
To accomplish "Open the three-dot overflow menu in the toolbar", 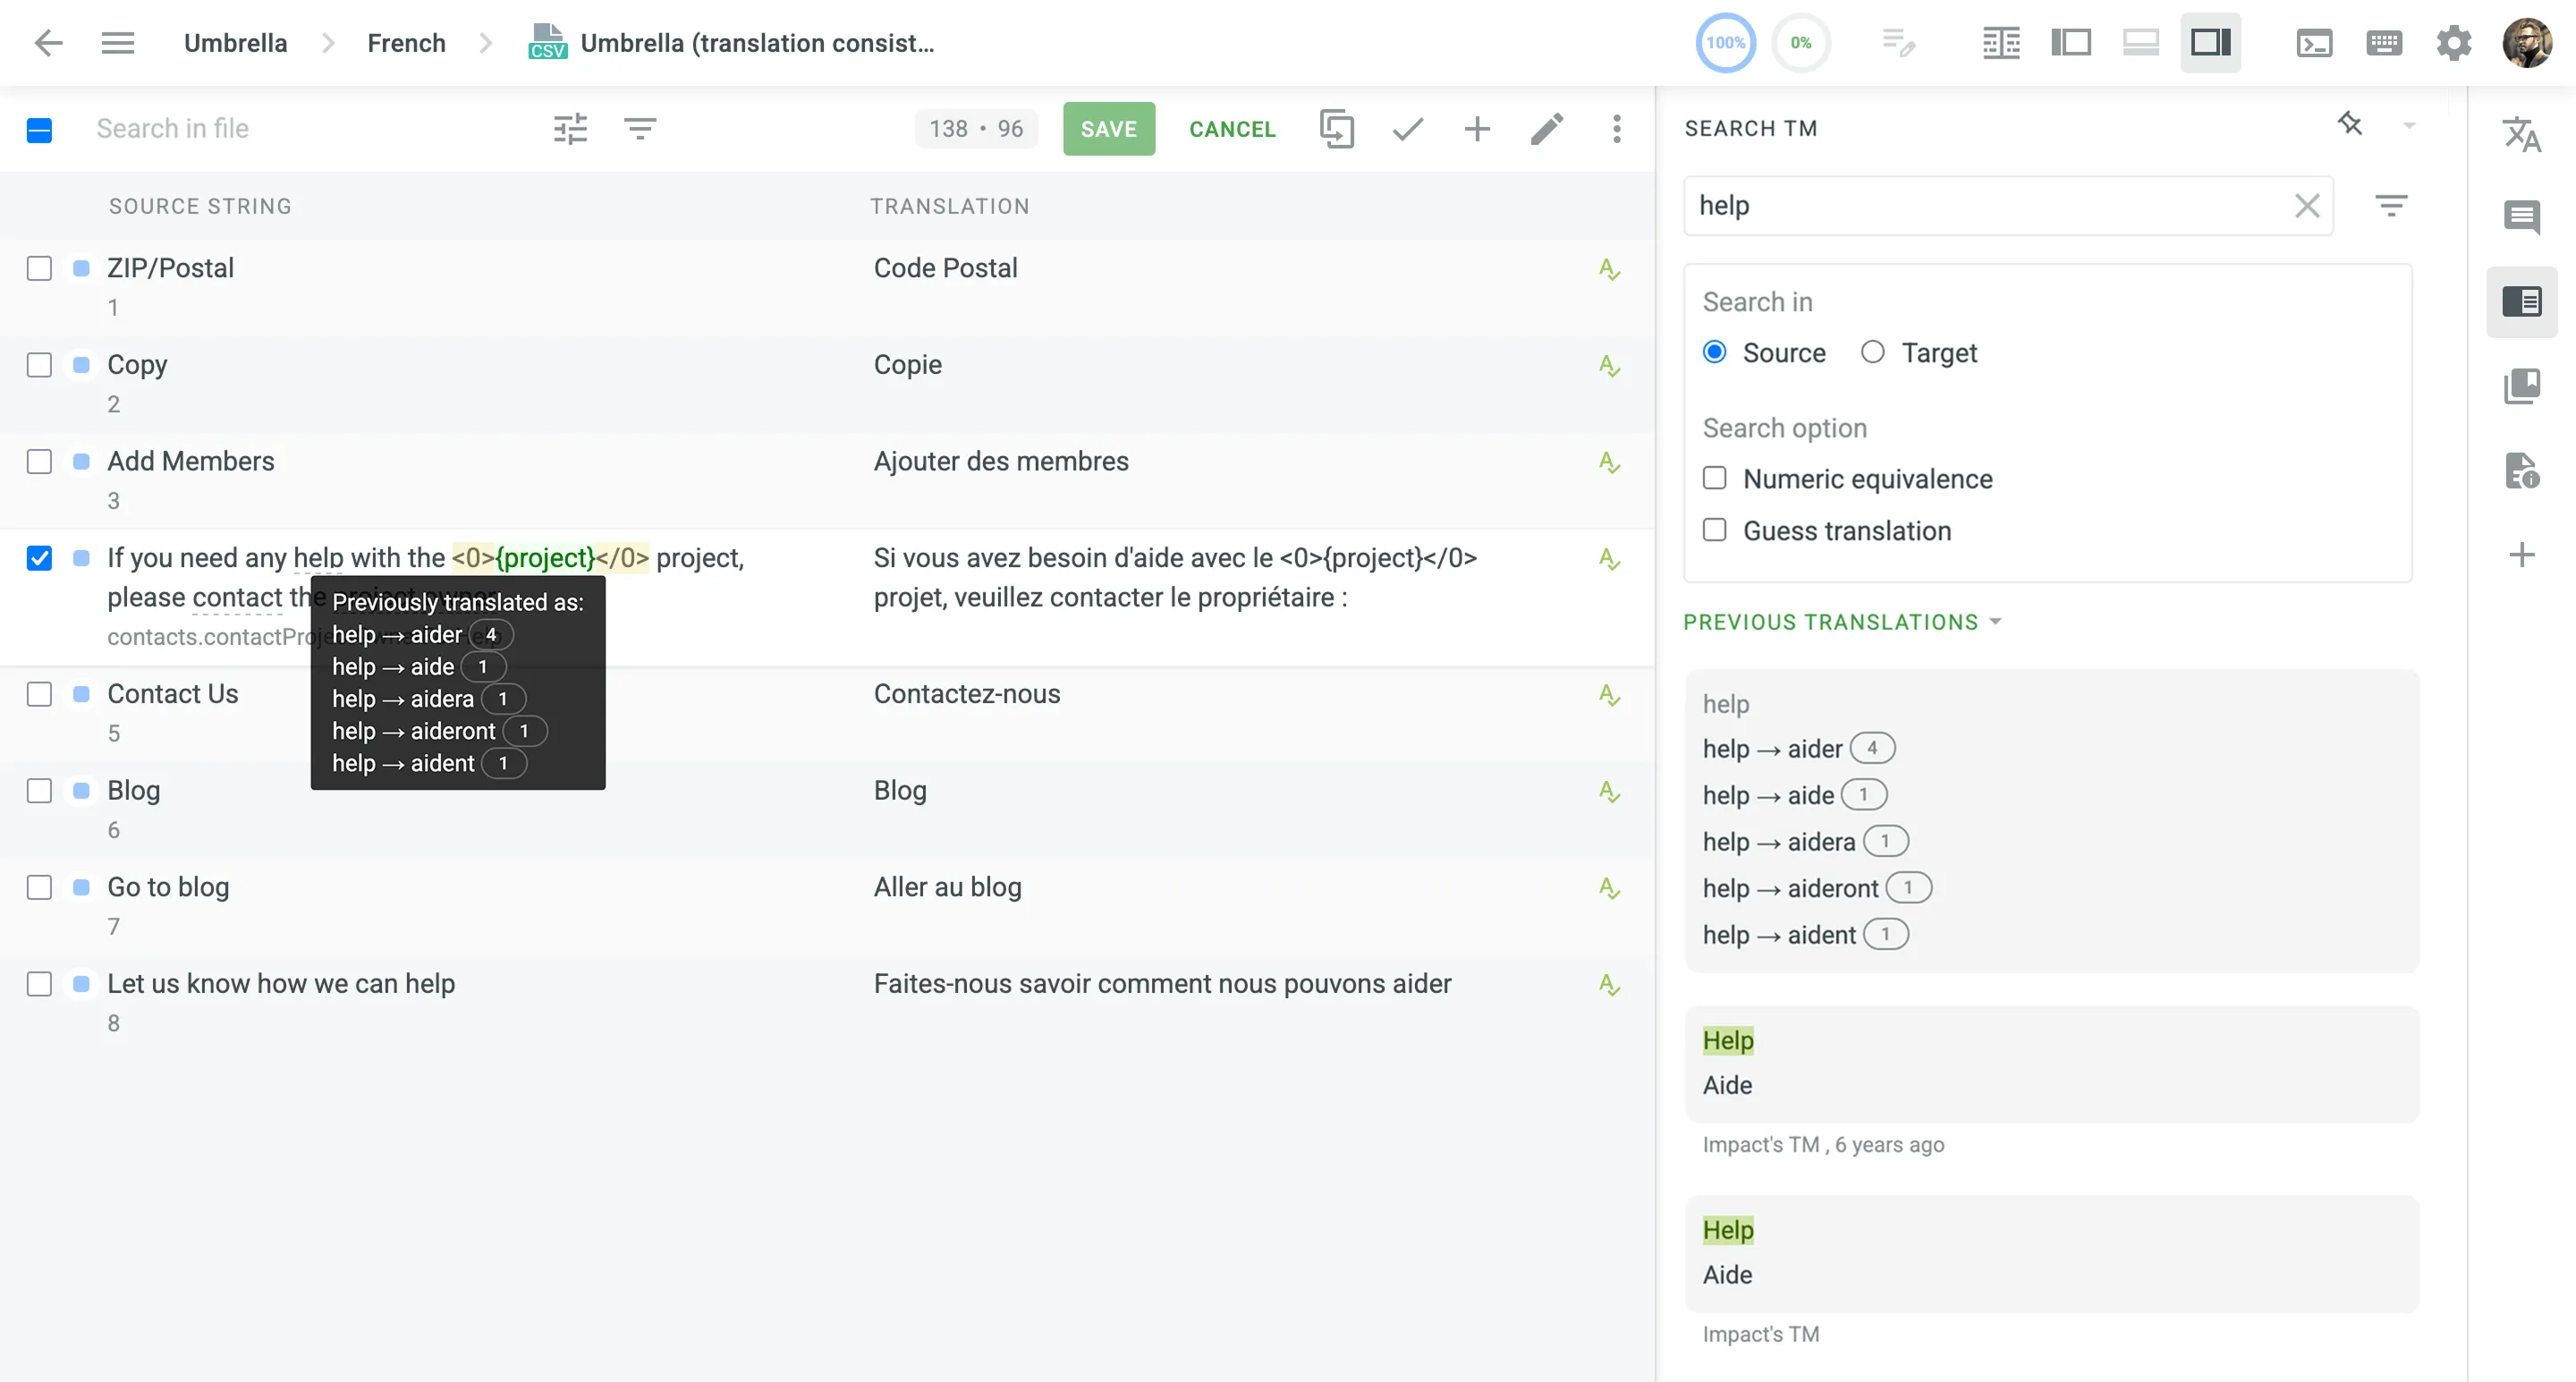I will pos(1616,129).
